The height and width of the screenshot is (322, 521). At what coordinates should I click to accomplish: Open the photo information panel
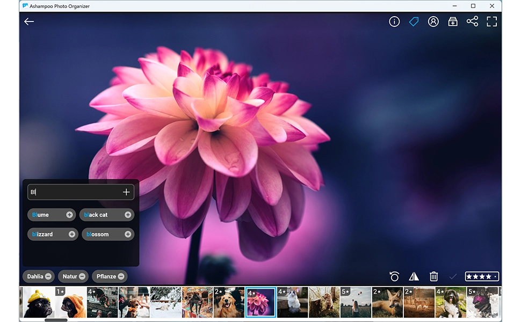[394, 21]
